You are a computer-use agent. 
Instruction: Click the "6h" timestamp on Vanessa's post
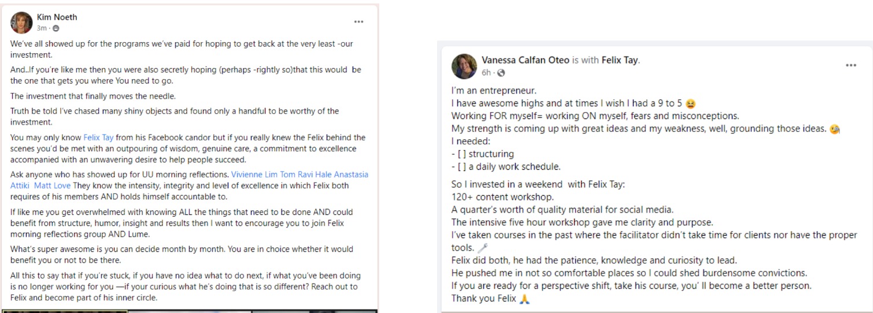tap(486, 73)
